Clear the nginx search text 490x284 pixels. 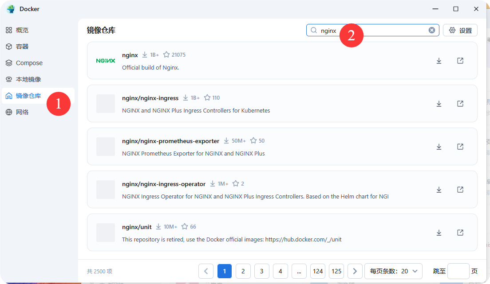[x=431, y=30]
